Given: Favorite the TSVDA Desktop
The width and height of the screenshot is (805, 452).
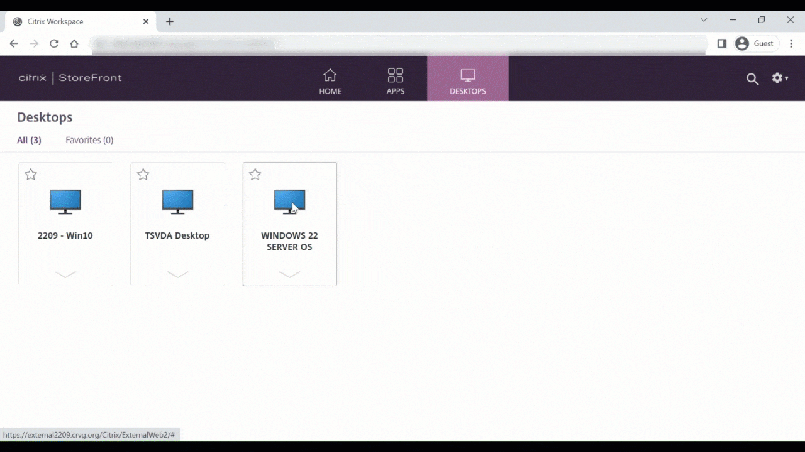Looking at the screenshot, I should 143,175.
